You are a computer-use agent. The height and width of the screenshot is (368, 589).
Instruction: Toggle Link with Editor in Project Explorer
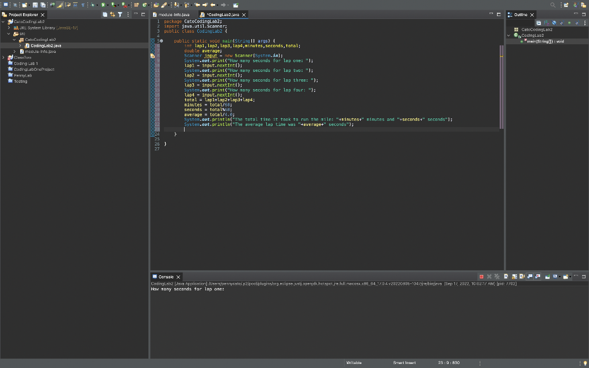click(112, 14)
